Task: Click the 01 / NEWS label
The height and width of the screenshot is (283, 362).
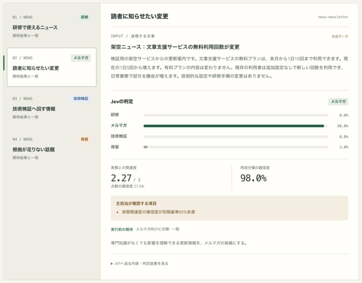Action: [22, 17]
